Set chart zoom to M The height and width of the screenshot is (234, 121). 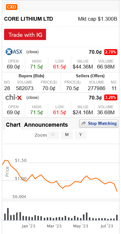[67, 135]
